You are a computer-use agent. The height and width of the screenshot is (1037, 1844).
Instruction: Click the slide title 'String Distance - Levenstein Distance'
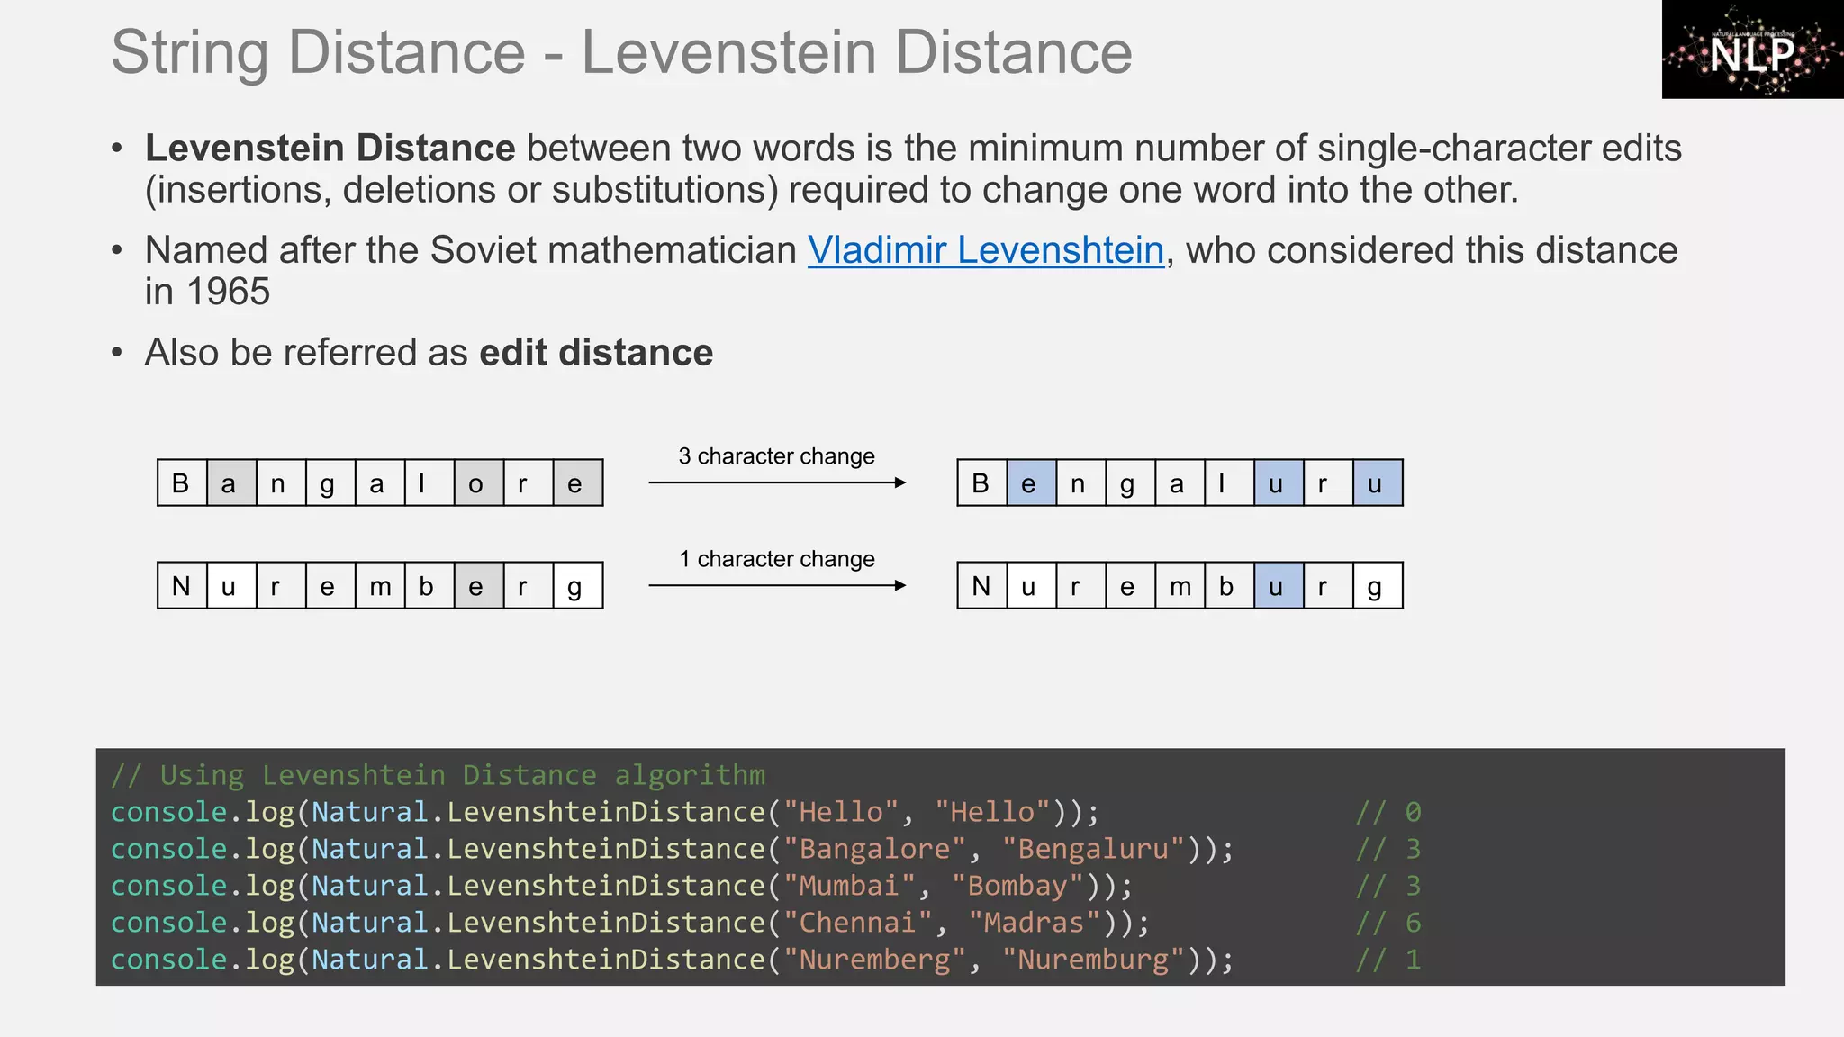pos(621,52)
